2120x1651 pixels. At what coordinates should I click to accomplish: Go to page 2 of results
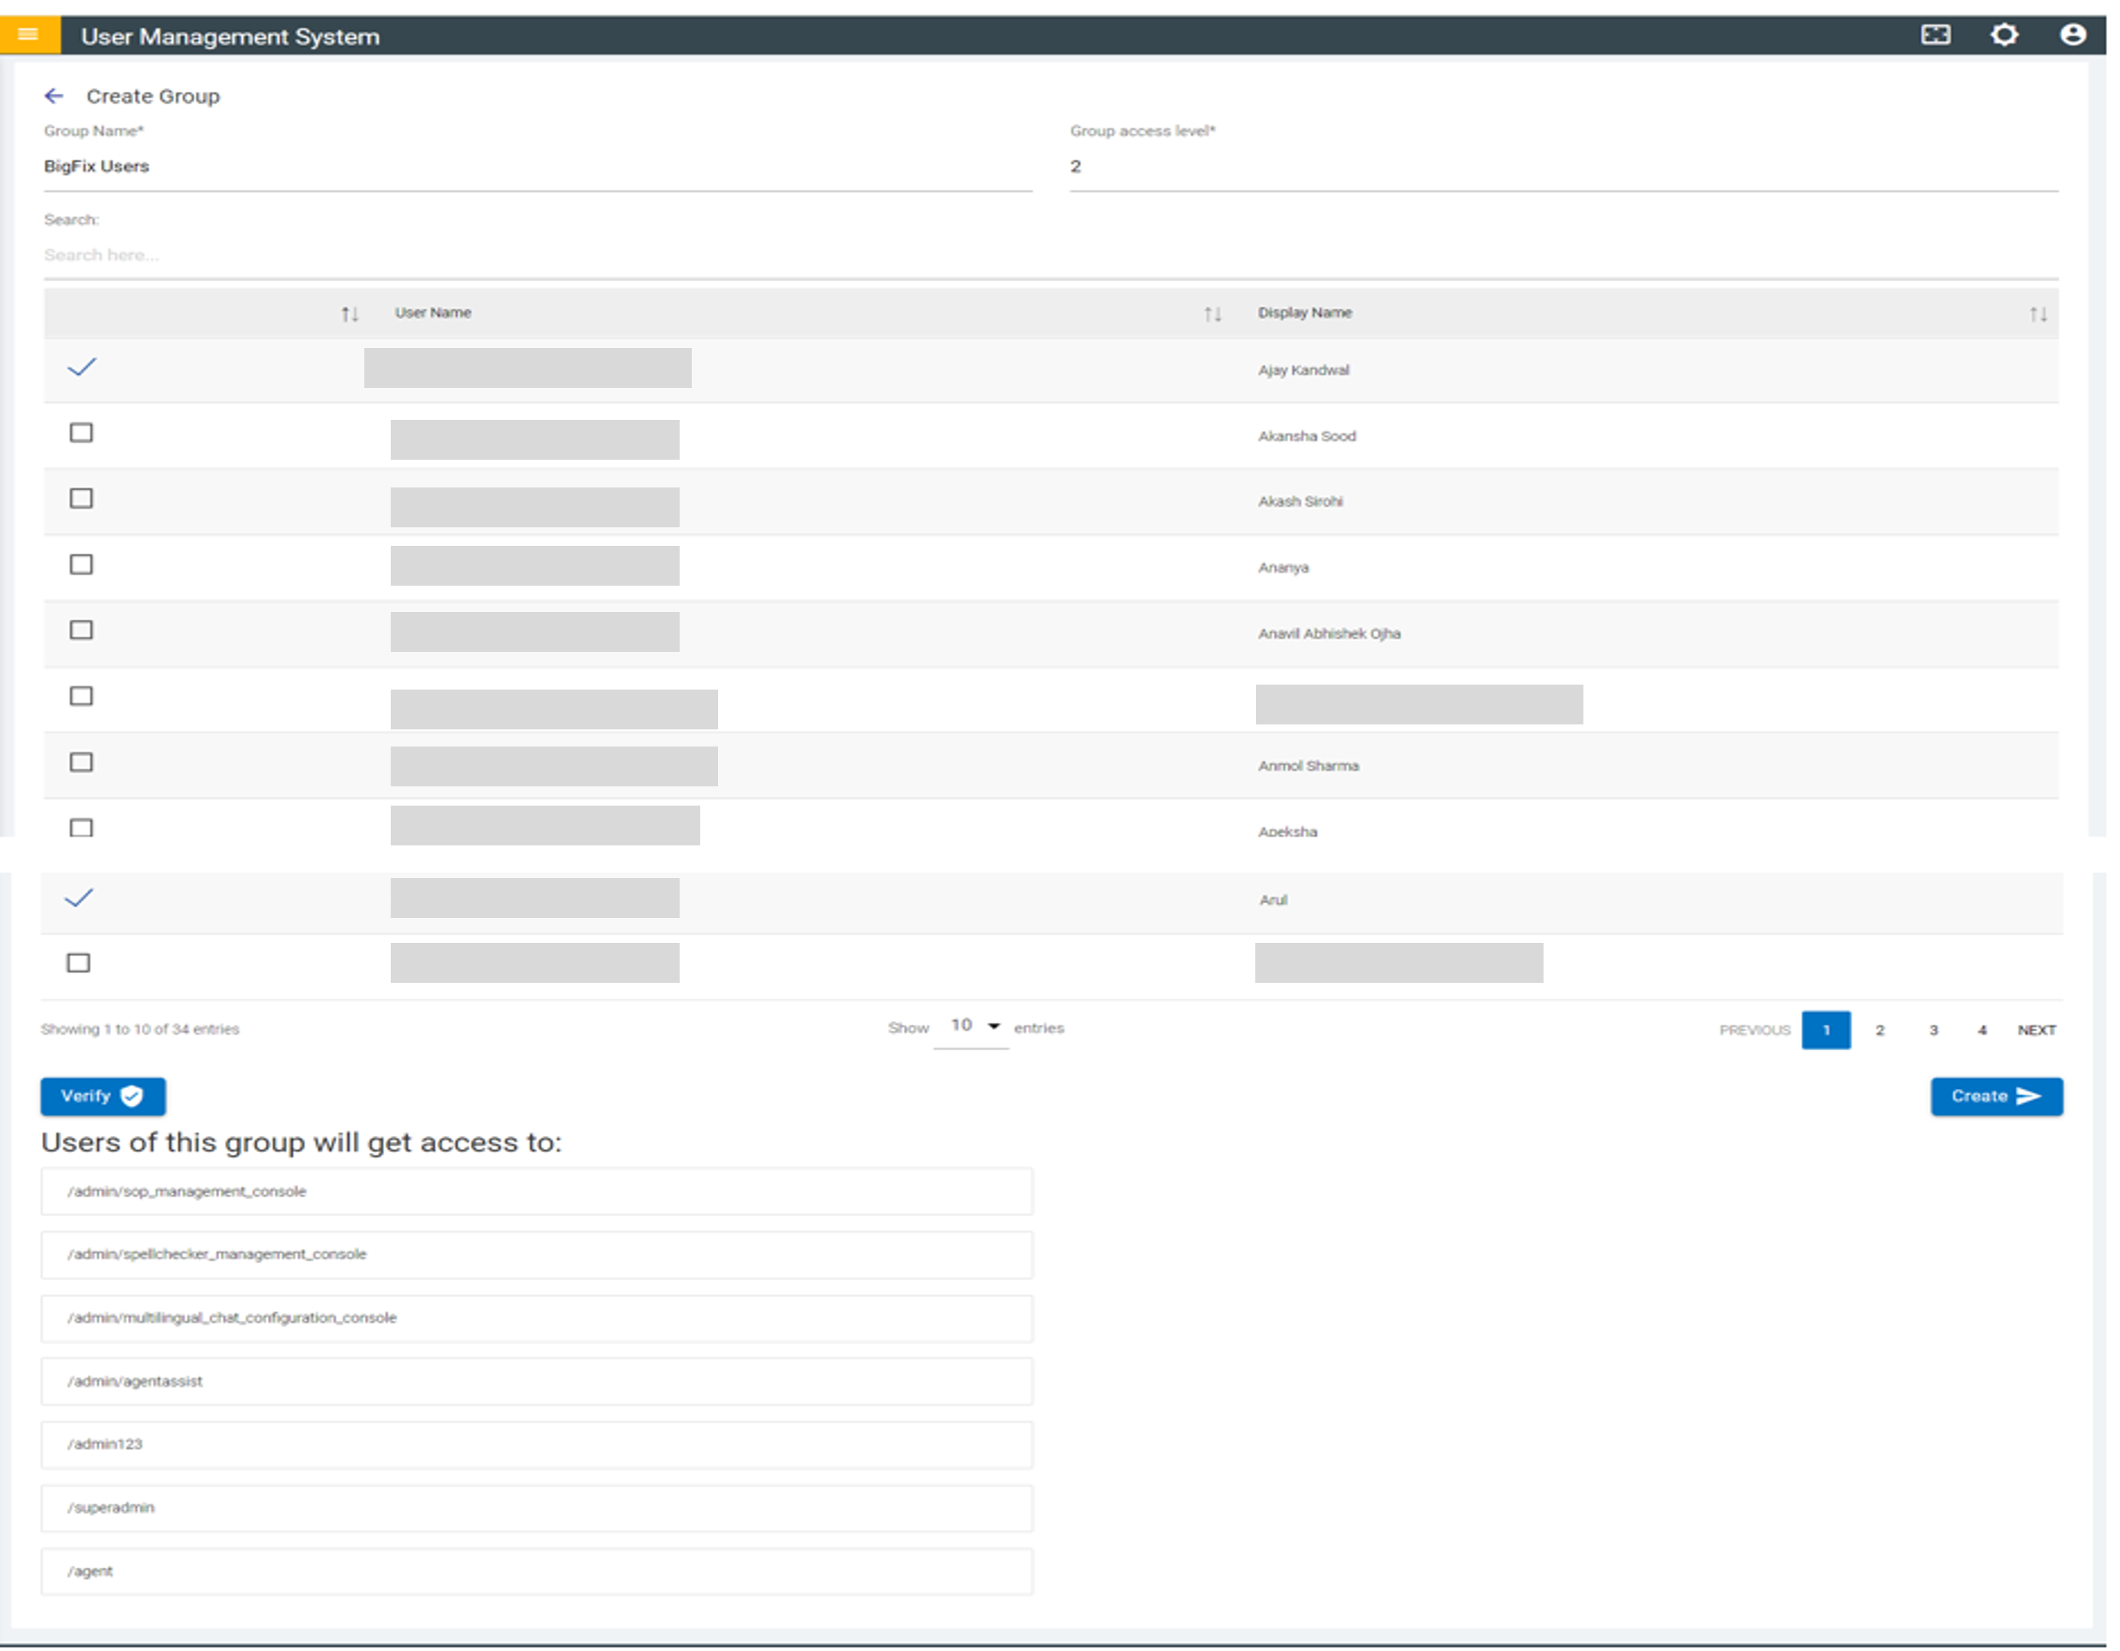point(1880,1030)
